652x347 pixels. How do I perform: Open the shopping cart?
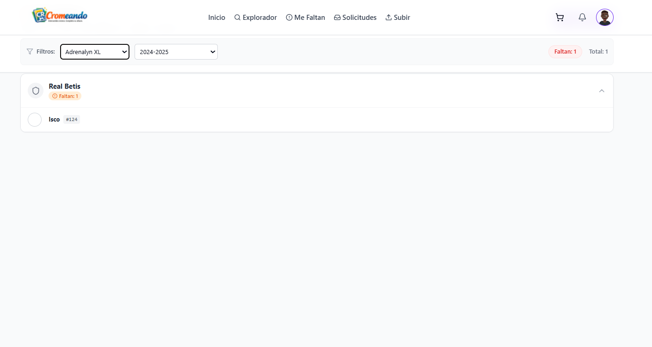pos(560,18)
